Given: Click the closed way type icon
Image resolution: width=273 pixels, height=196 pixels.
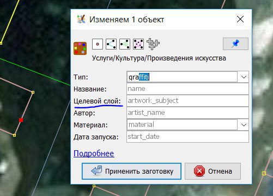Looking at the screenshot, I should (x=125, y=44).
